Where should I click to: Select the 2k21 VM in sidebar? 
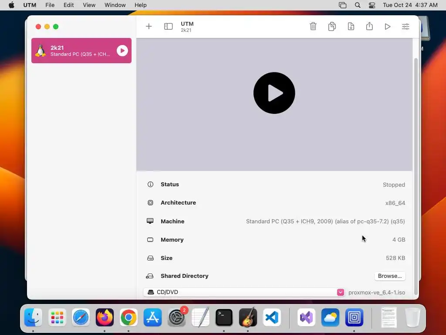pos(81,51)
